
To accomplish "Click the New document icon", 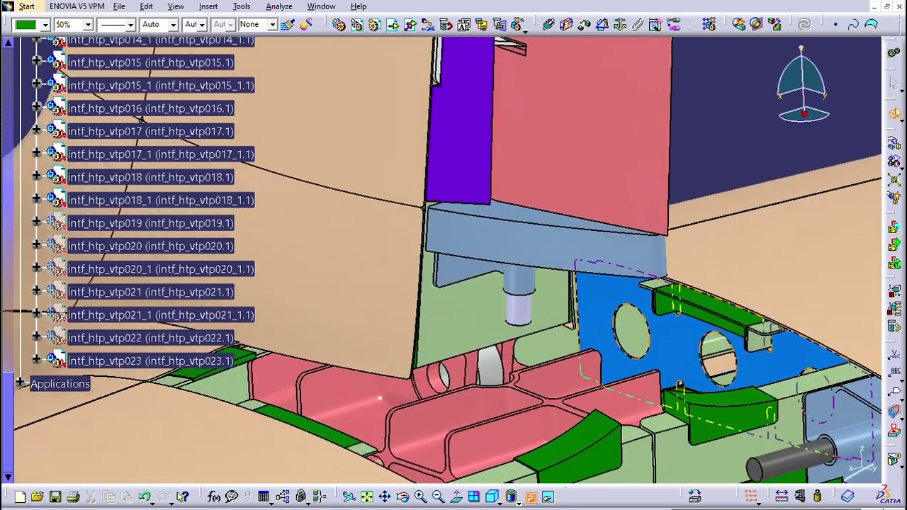I will (20, 497).
